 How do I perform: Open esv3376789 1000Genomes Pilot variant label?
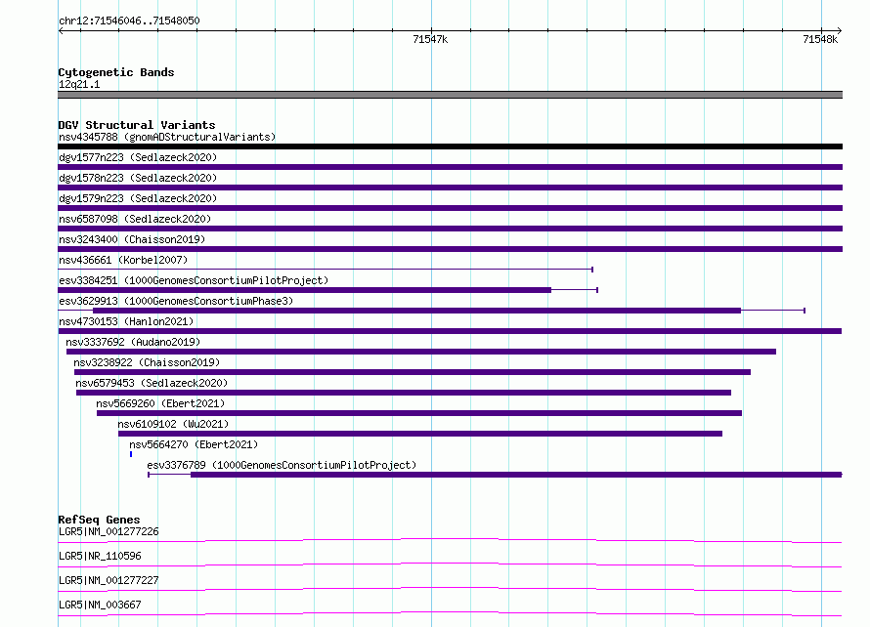tap(282, 465)
